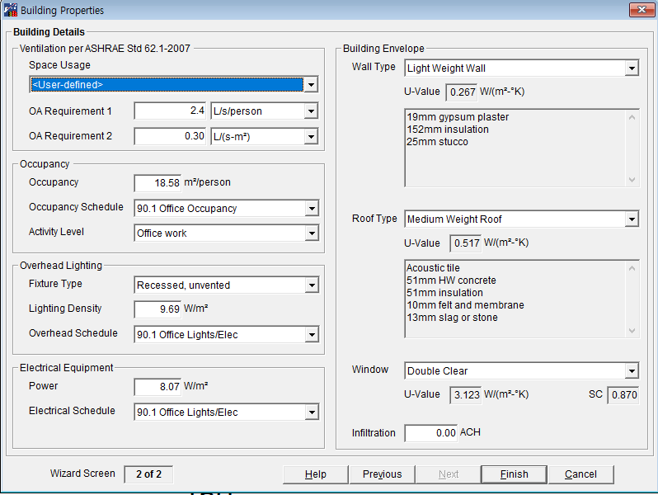The height and width of the screenshot is (495, 658).
Task: Expand the OA Requirement 2 units dropdown
Action: pyautogui.click(x=311, y=136)
